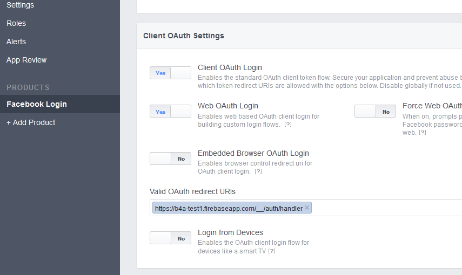Open the Alerts sidebar section
The width and height of the screenshot is (462, 275).
click(x=16, y=42)
